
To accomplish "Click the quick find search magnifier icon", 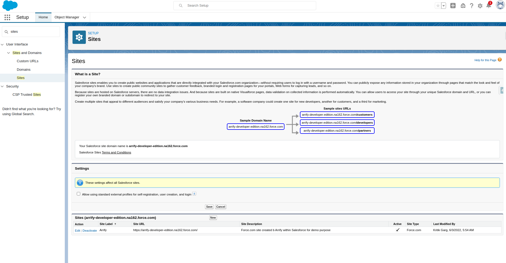I will click(6, 32).
